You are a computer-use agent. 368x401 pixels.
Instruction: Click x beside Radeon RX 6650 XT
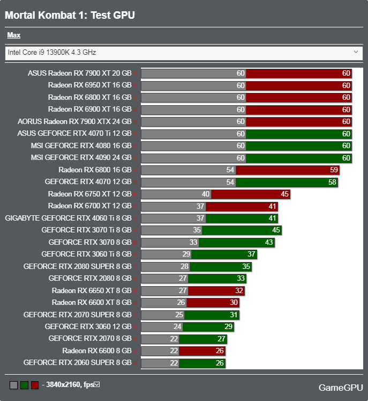[x=136, y=291]
